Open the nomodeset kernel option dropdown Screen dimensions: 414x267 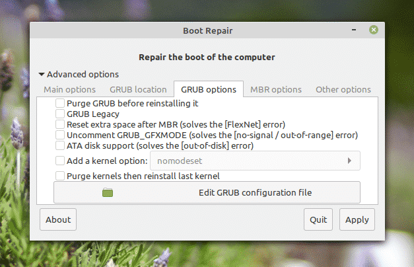[x=254, y=161]
